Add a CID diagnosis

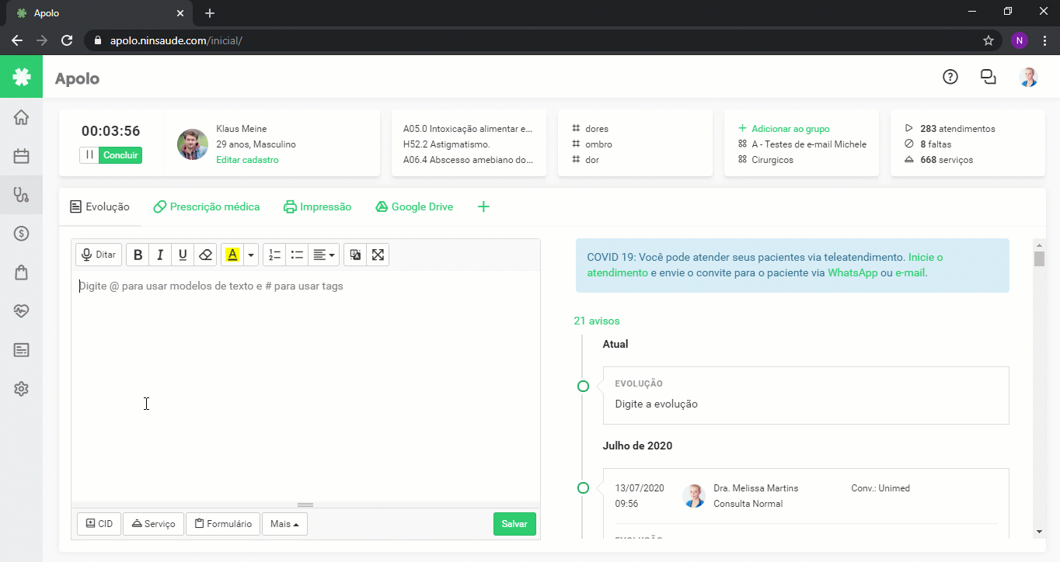(x=99, y=524)
